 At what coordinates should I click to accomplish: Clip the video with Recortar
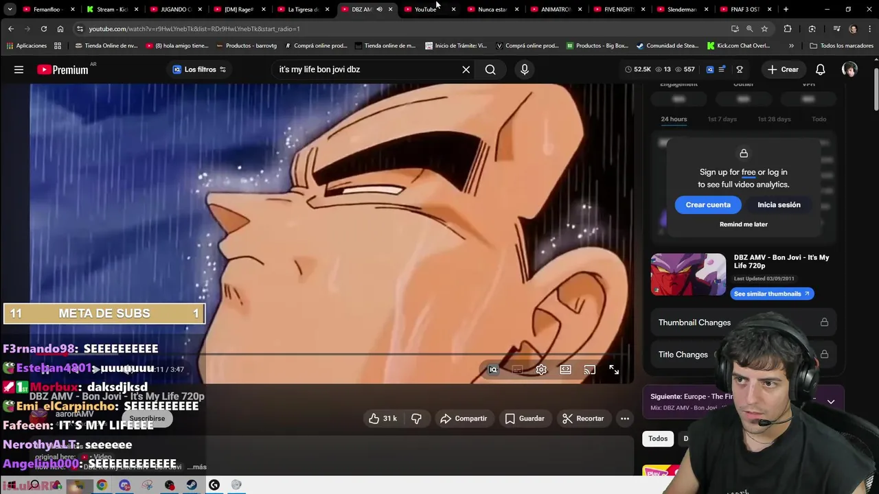[x=583, y=419]
